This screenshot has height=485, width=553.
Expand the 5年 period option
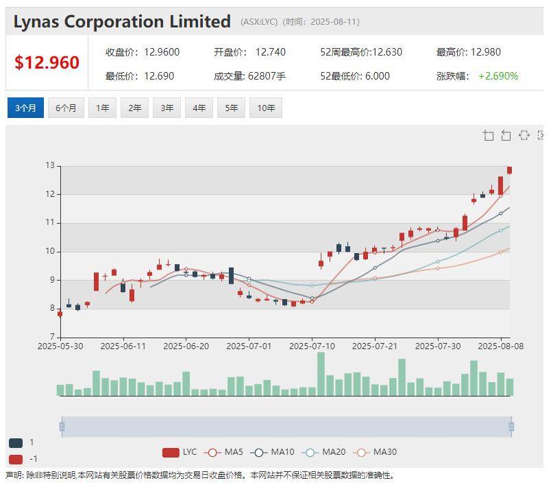tap(232, 107)
